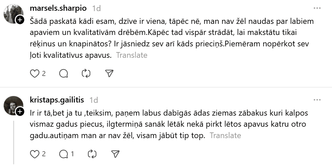
Task: Open the 1d timestamp on kristaps.gailitis reply
Action: 94,100
